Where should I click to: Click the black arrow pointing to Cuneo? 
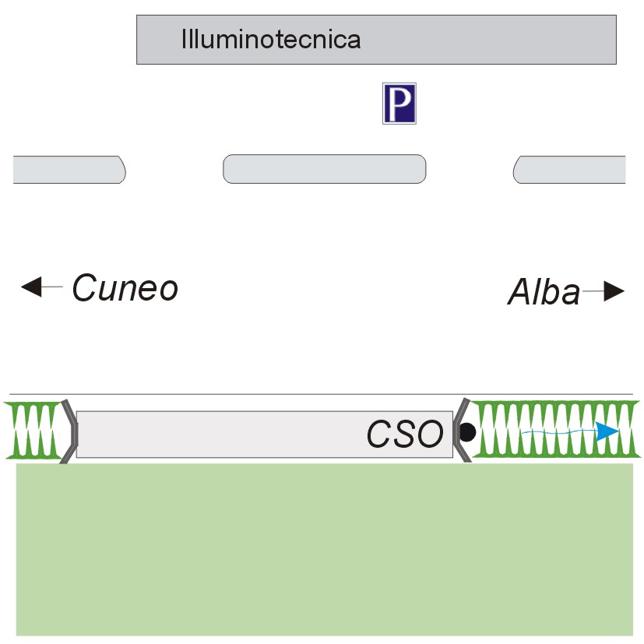(41, 287)
